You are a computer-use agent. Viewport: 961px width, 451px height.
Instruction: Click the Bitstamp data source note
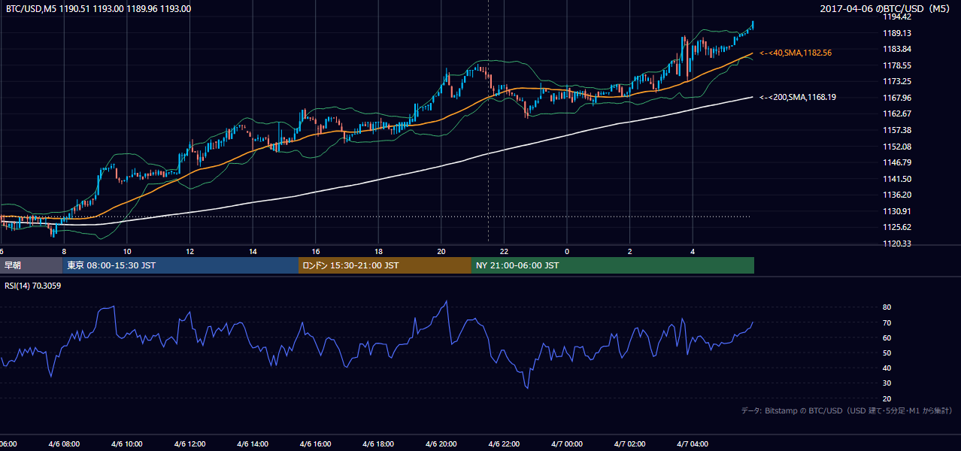(x=847, y=410)
